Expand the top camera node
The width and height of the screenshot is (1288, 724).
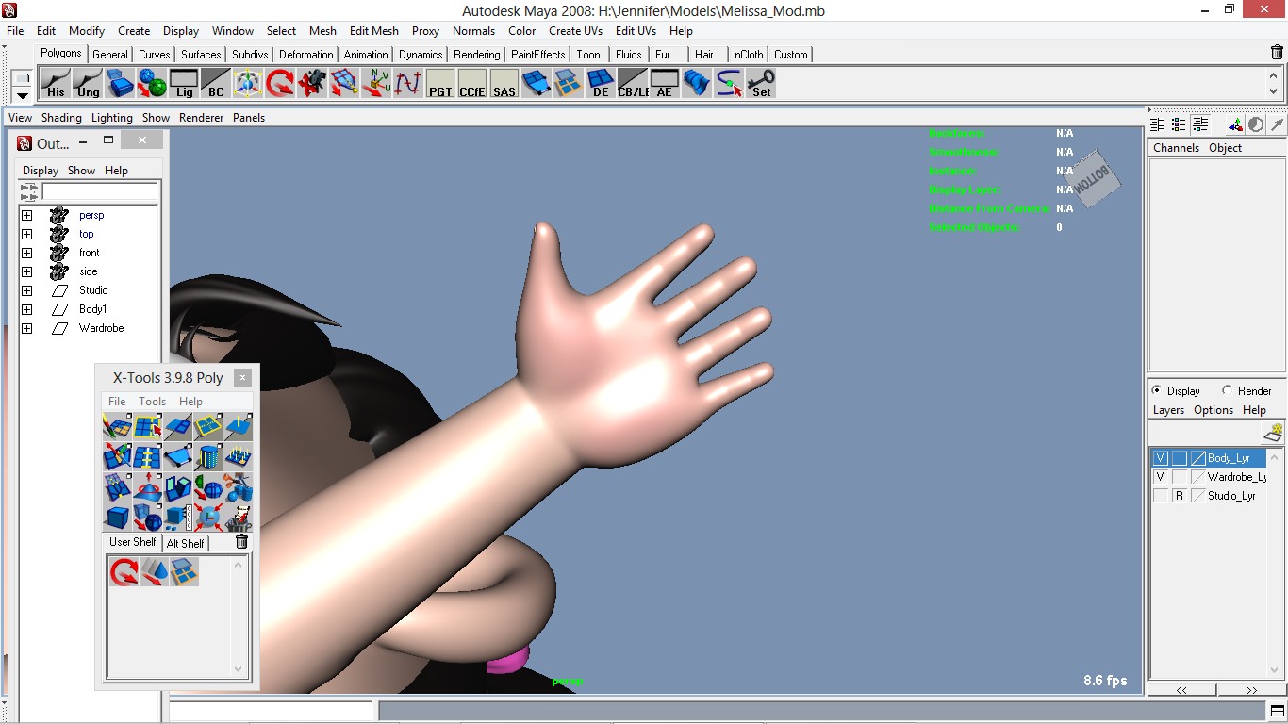click(26, 234)
